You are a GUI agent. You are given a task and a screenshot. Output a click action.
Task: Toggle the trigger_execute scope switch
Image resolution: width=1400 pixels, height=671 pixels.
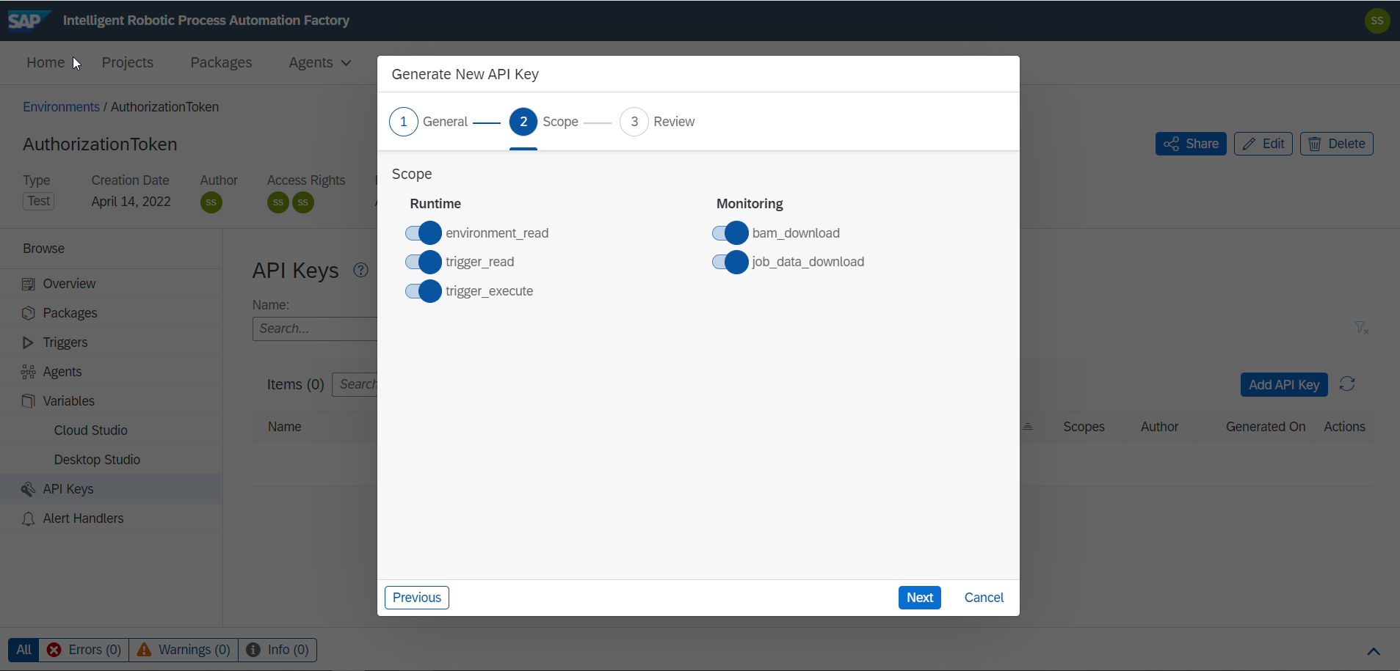[x=424, y=291]
